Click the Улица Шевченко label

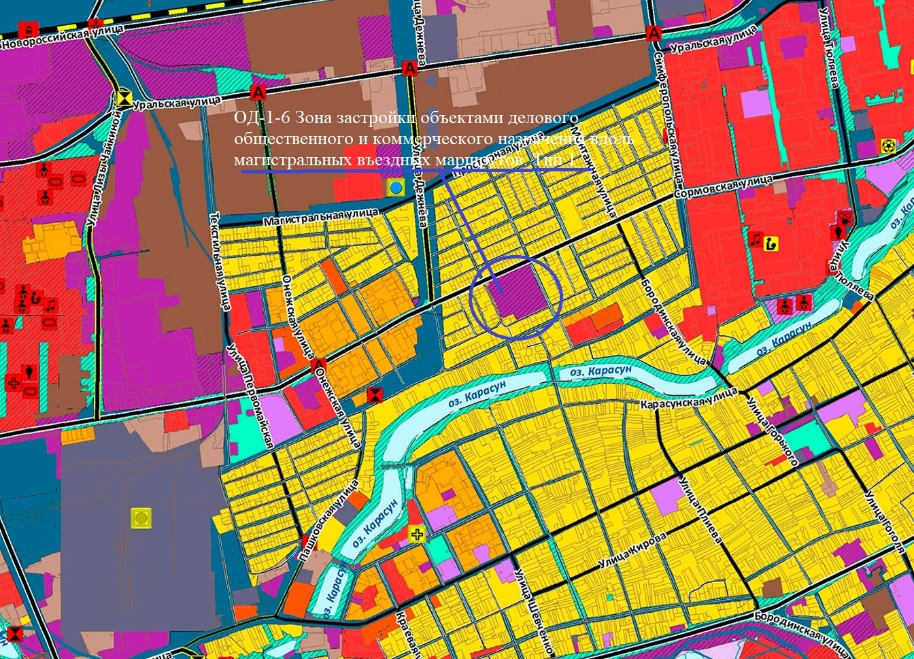pos(532,614)
